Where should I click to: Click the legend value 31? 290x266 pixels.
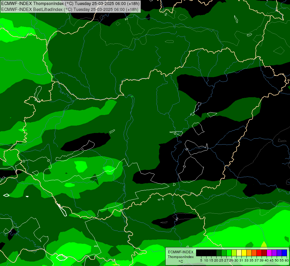241,260
